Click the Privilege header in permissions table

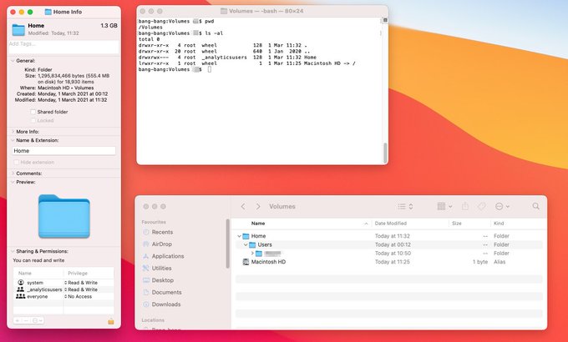(78, 274)
